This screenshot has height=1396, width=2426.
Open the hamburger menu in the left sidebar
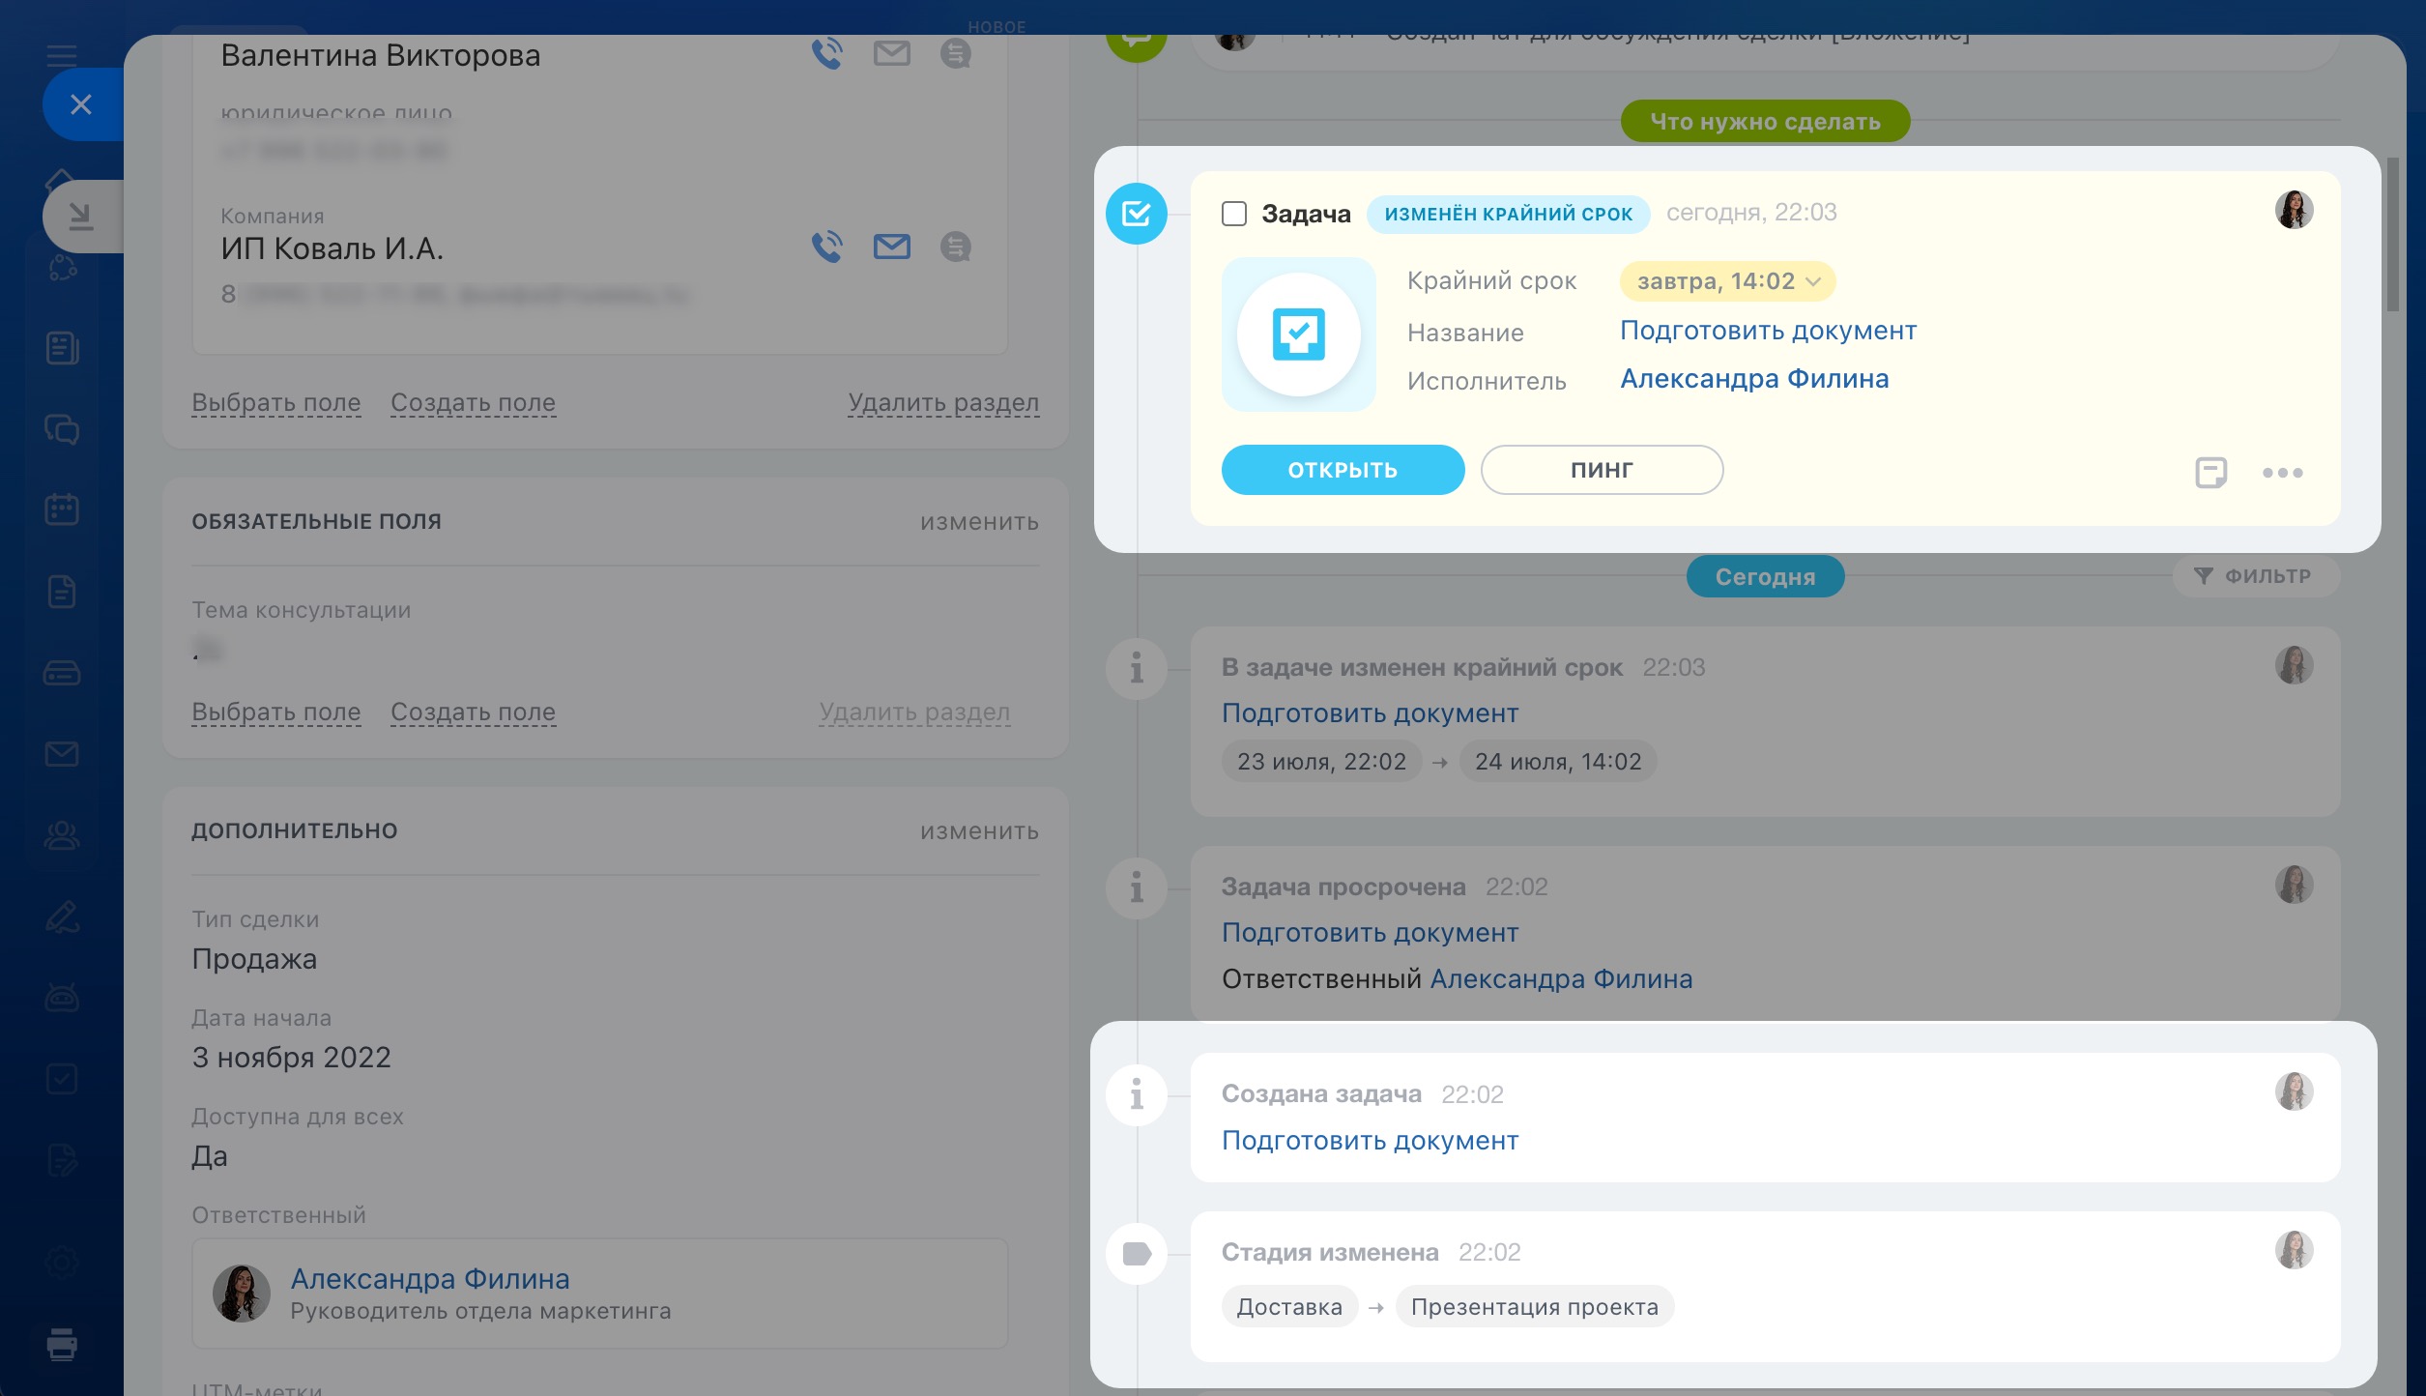[62, 55]
